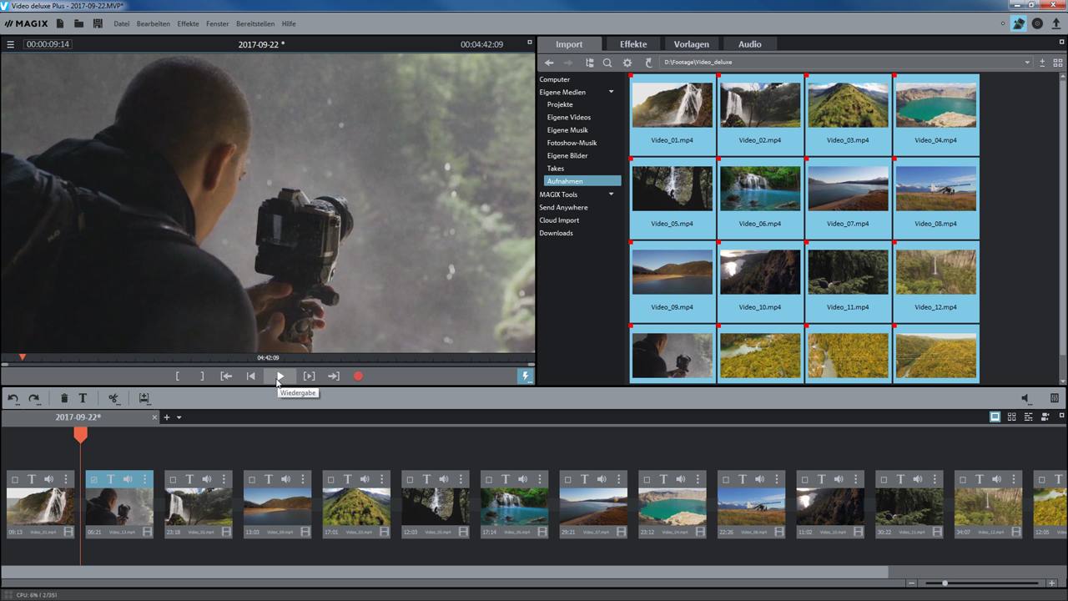
Task: Open the Bereitstellen menu
Action: (x=254, y=23)
